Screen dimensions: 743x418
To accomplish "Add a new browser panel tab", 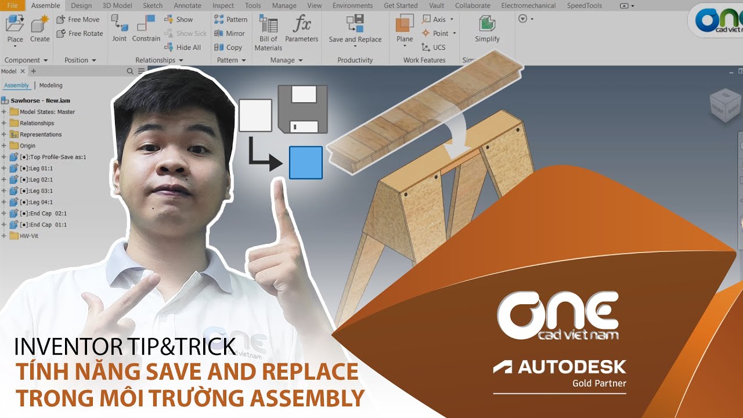I will [33, 71].
